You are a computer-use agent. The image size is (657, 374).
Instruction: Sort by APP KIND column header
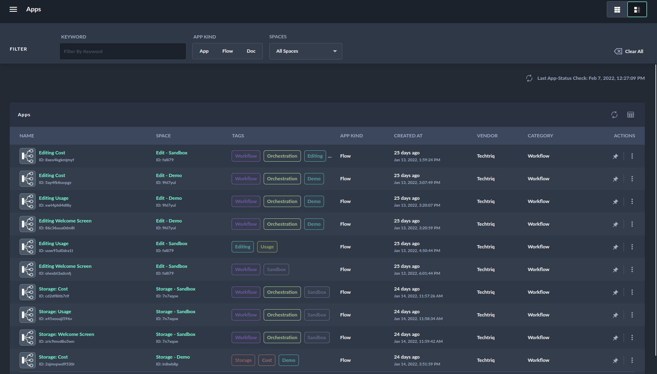pos(351,136)
